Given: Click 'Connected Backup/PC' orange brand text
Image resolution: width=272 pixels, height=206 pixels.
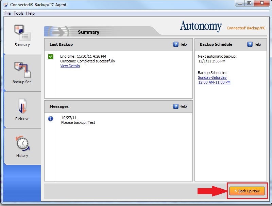Looking at the screenshot, I should (x=246, y=28).
